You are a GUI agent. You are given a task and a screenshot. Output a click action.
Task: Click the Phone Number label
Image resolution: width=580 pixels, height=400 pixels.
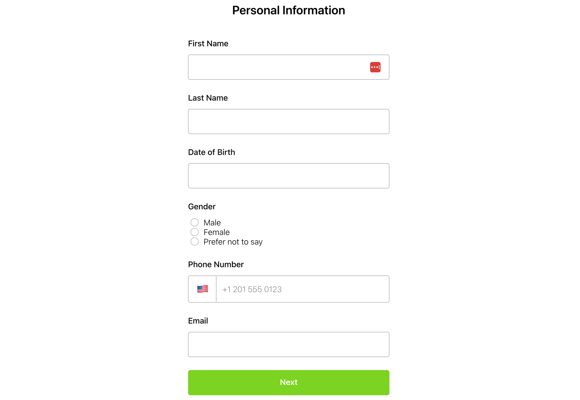pyautogui.click(x=216, y=264)
